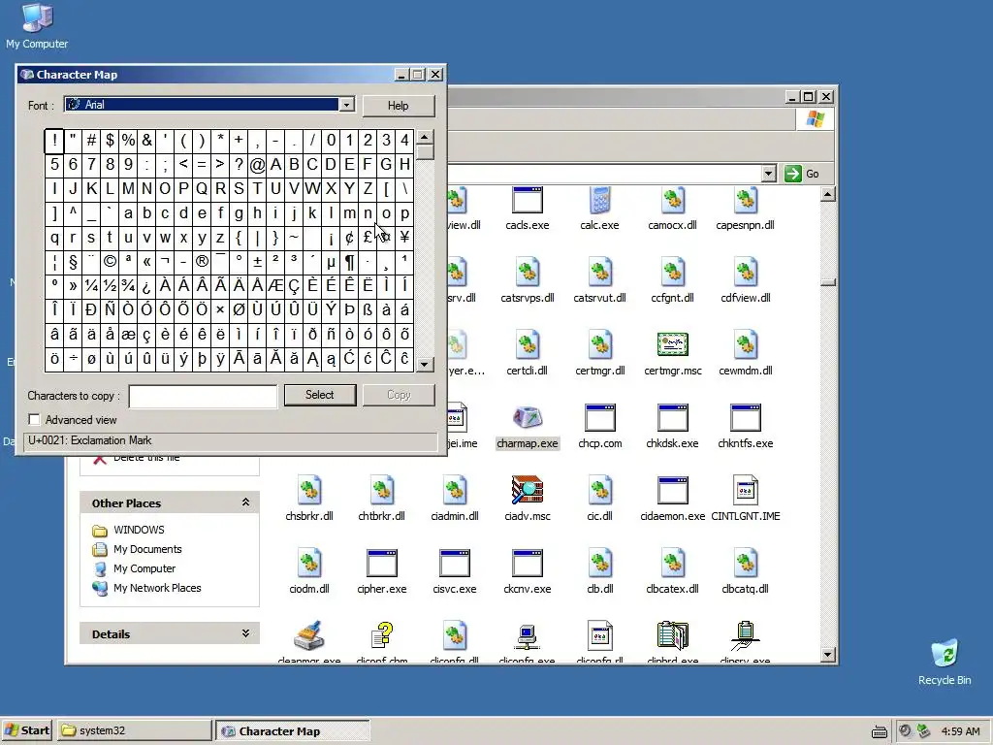Screen dimensions: 993x745
Task: Click the Go button in Explorer
Action: (x=802, y=174)
